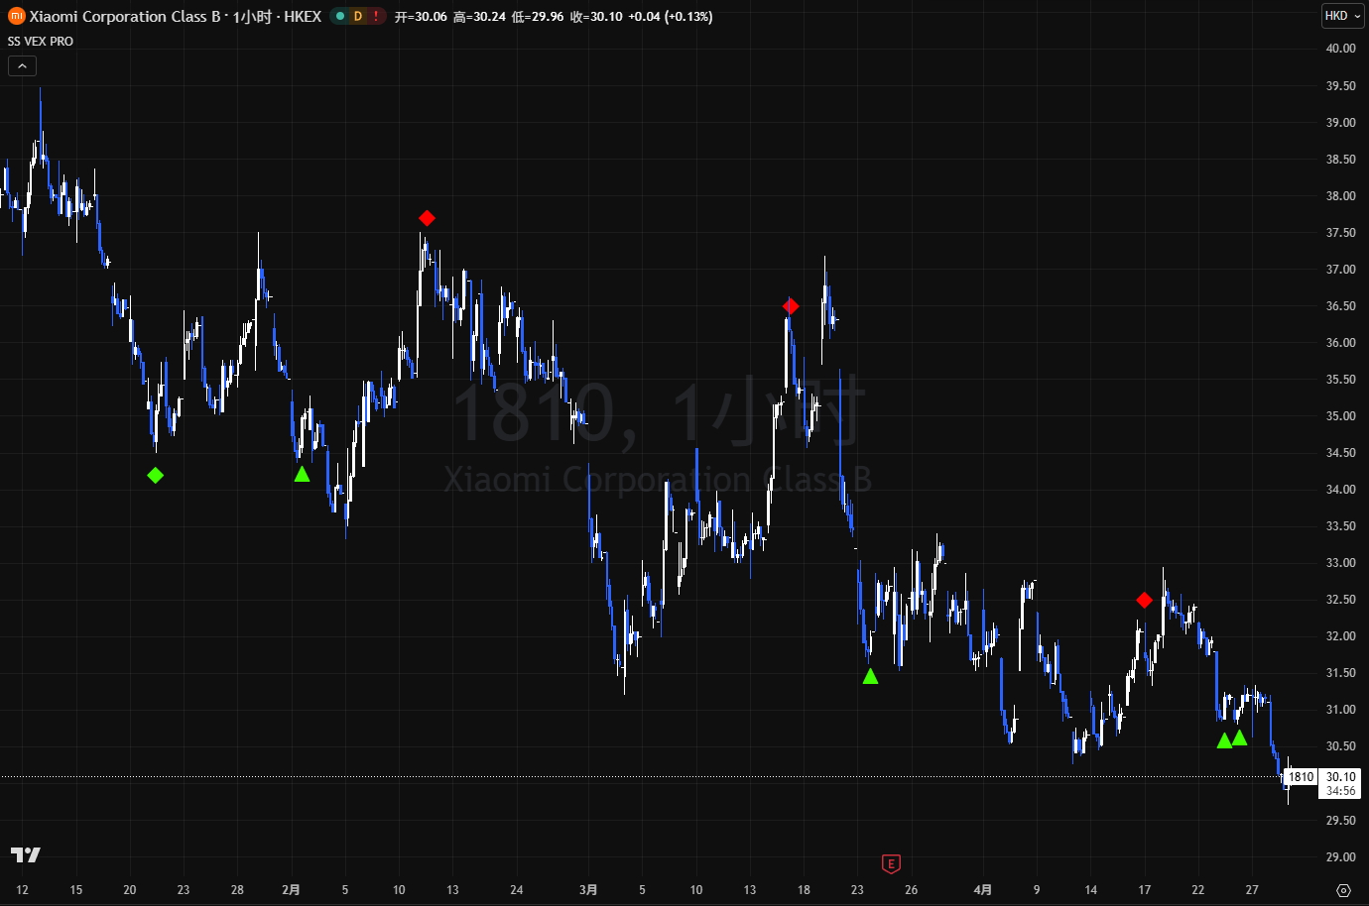Click the 开=30.06 open value
Screen dimensions: 1369x906
tap(421, 17)
